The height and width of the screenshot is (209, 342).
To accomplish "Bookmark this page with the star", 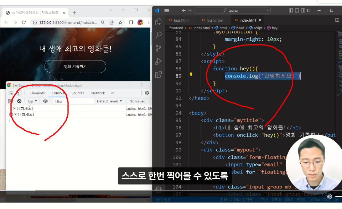I will coord(120,22).
